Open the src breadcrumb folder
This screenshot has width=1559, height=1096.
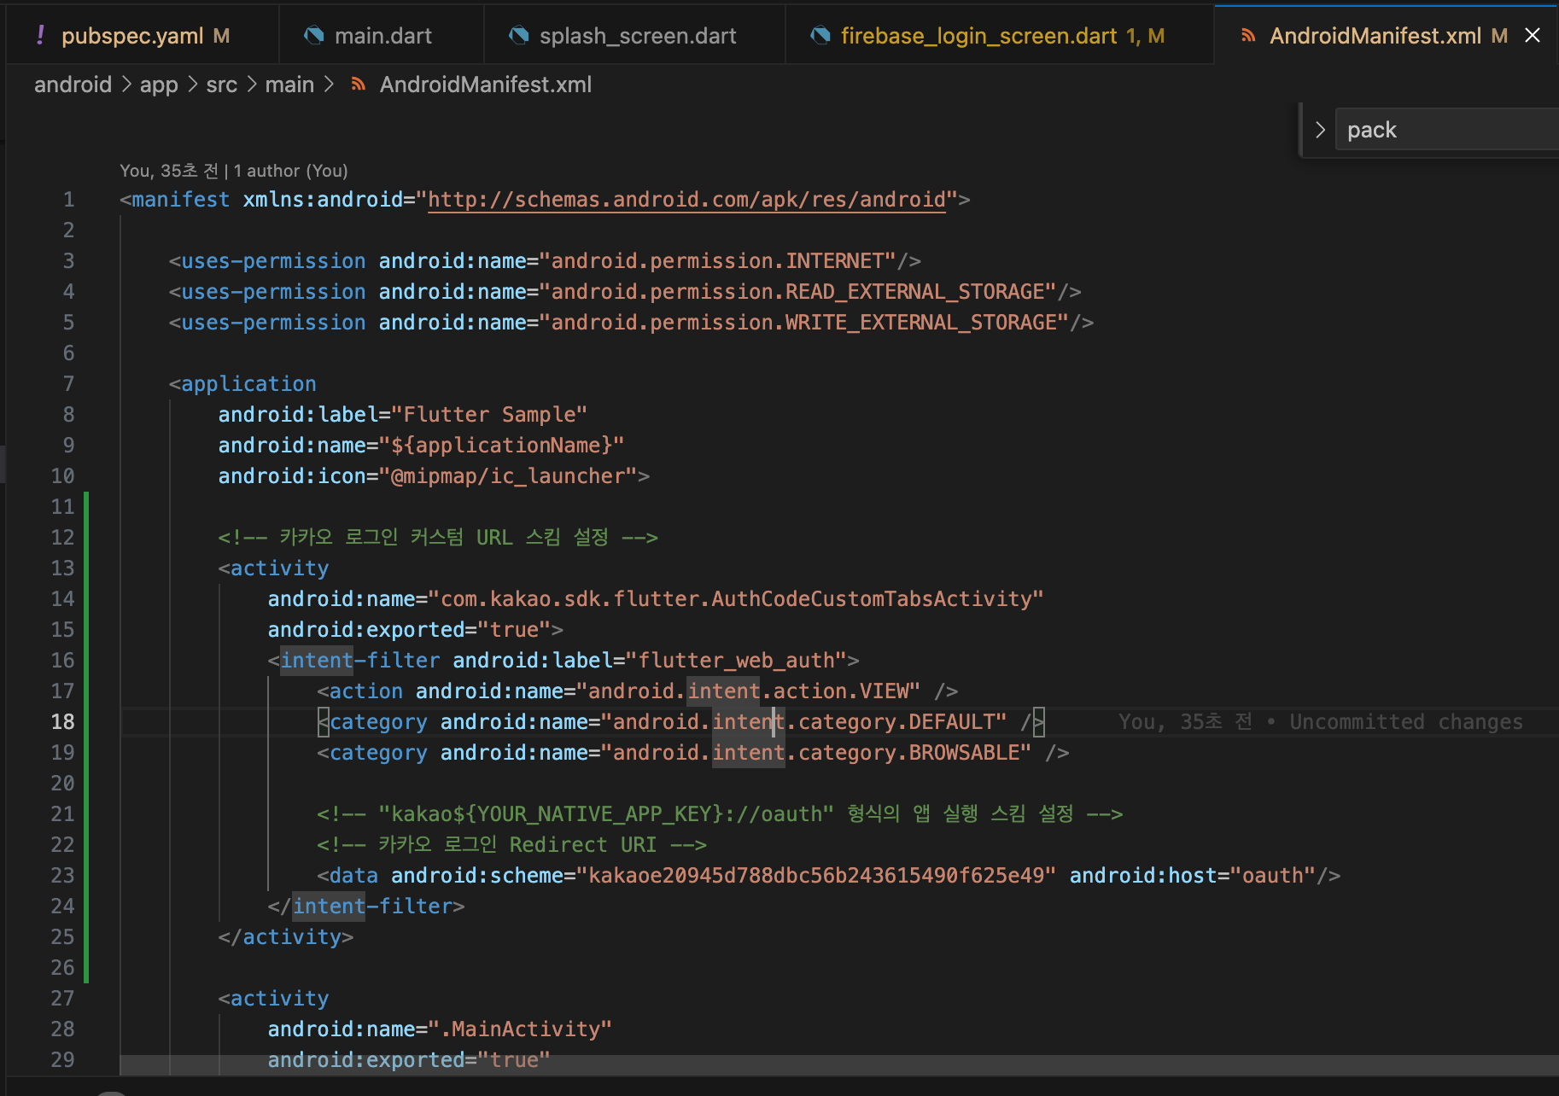[x=221, y=85]
